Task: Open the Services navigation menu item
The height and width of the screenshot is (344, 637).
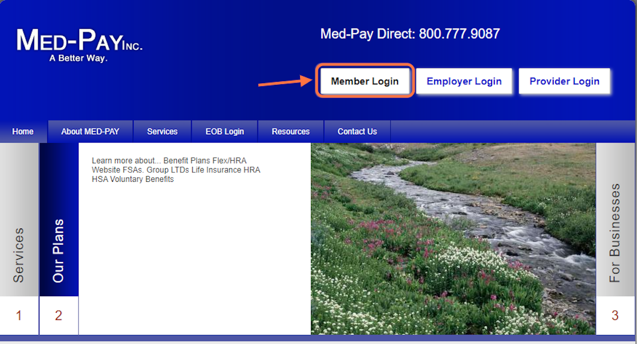Action: point(162,131)
